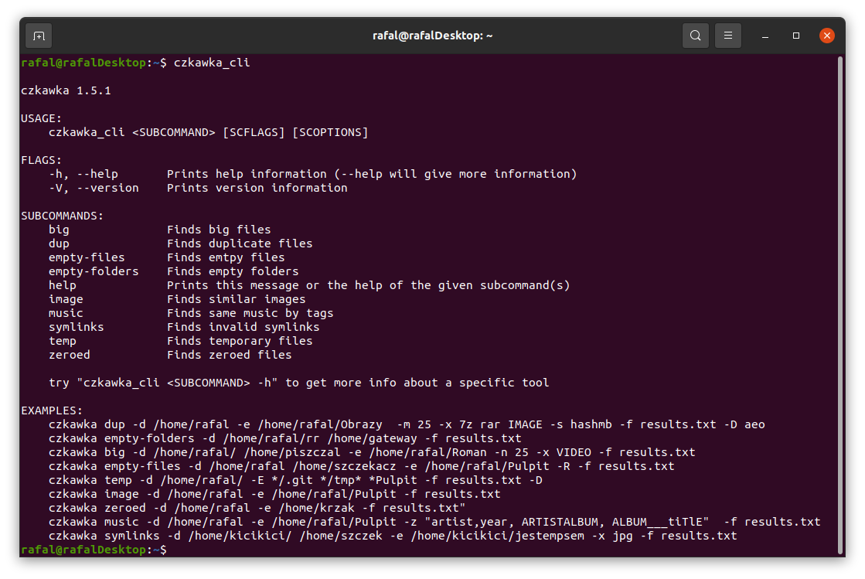Open the terminal search tool
The image size is (865, 579).
[695, 36]
